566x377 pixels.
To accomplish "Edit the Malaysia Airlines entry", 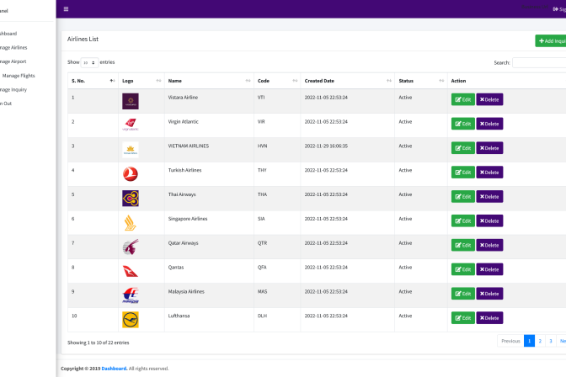I will [x=462, y=294].
